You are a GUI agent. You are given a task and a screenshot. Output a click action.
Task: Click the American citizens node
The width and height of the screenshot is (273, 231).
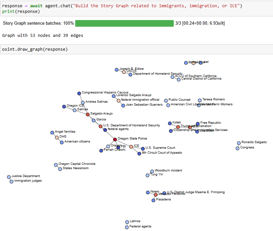pyautogui.click(x=62, y=142)
